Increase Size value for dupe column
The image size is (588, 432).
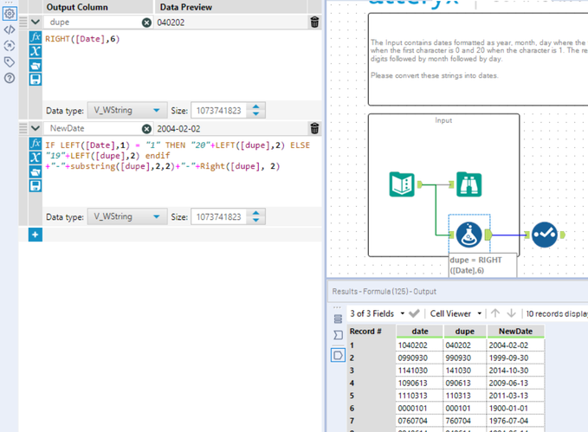pos(255,106)
